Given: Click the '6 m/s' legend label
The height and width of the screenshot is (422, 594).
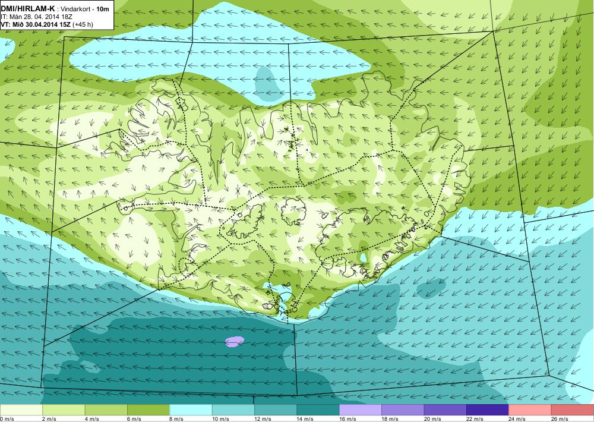Looking at the screenshot, I should [134, 418].
